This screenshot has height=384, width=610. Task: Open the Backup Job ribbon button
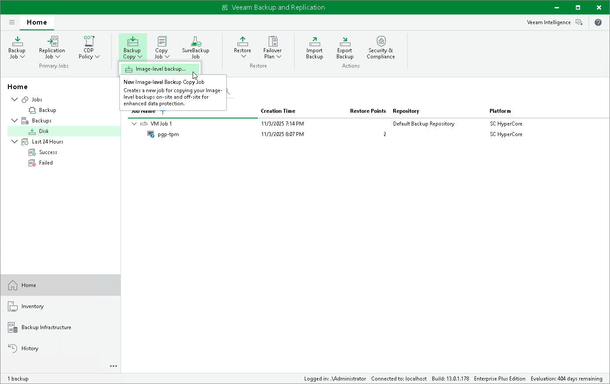pos(17,47)
